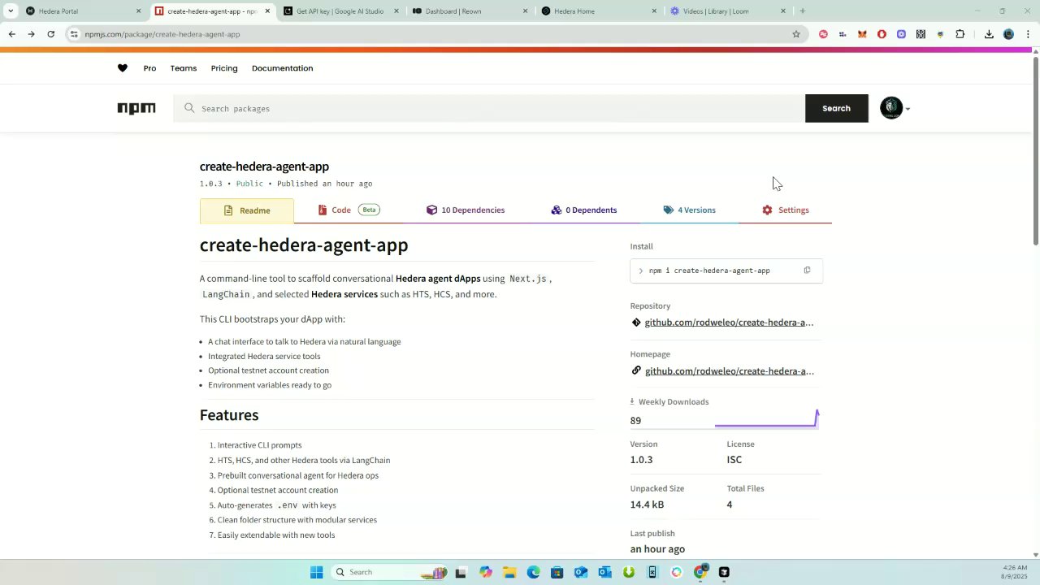The image size is (1040, 585).
Task: Open the Pricing link
Action: 224,68
